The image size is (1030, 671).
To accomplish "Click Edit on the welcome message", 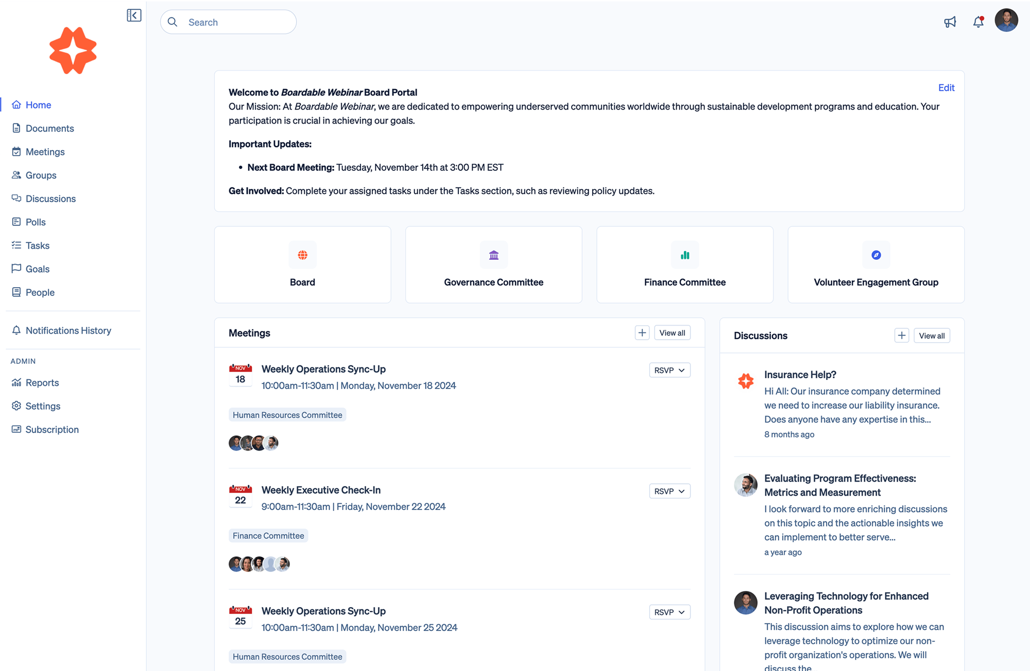I will click(x=946, y=87).
